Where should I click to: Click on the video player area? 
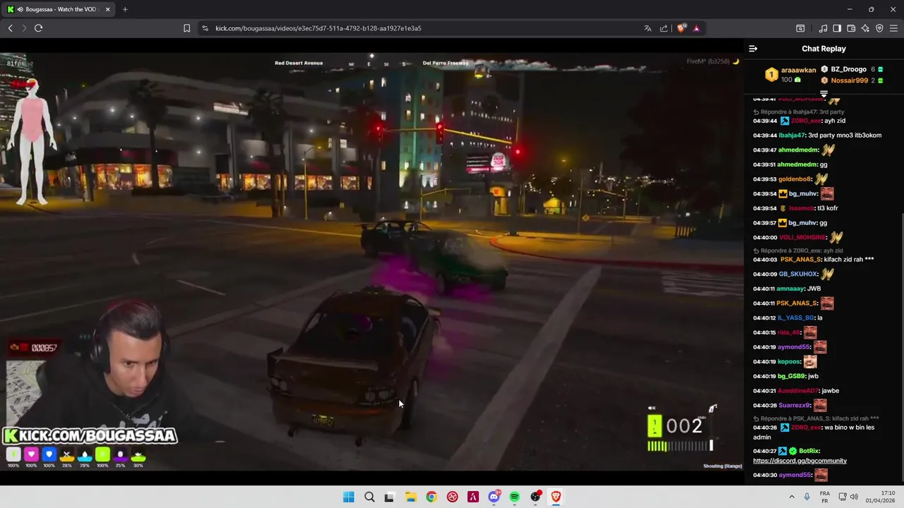[x=371, y=262]
